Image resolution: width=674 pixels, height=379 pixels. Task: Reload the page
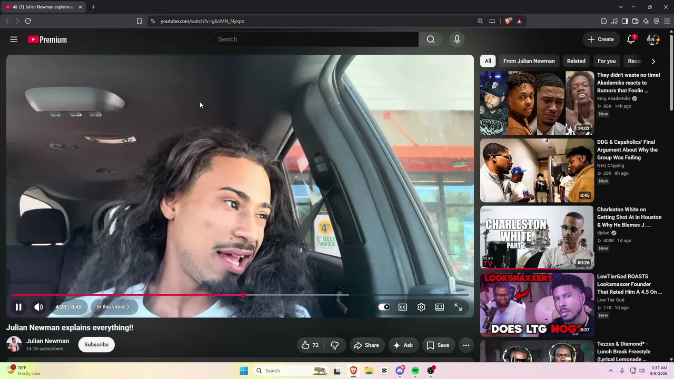pyautogui.click(x=28, y=21)
